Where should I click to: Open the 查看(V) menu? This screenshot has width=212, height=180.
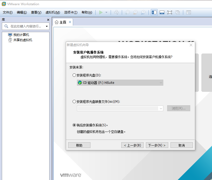pos(36,12)
